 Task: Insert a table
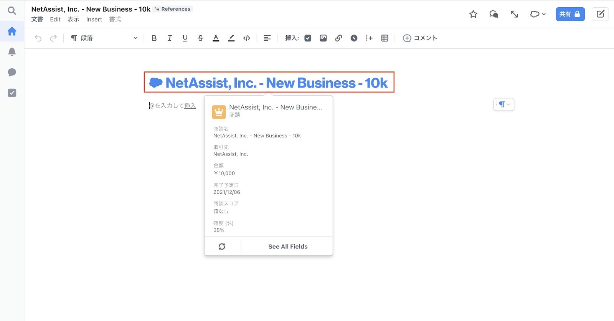click(x=385, y=38)
